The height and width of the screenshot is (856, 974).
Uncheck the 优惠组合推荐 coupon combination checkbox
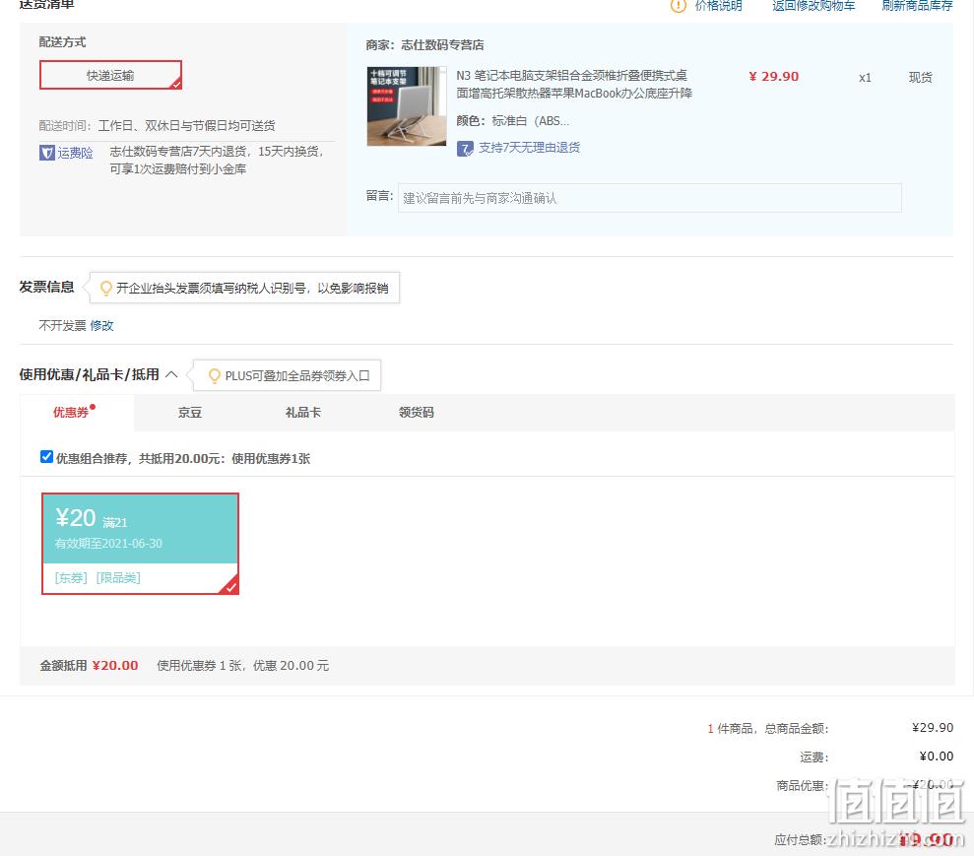click(46, 457)
